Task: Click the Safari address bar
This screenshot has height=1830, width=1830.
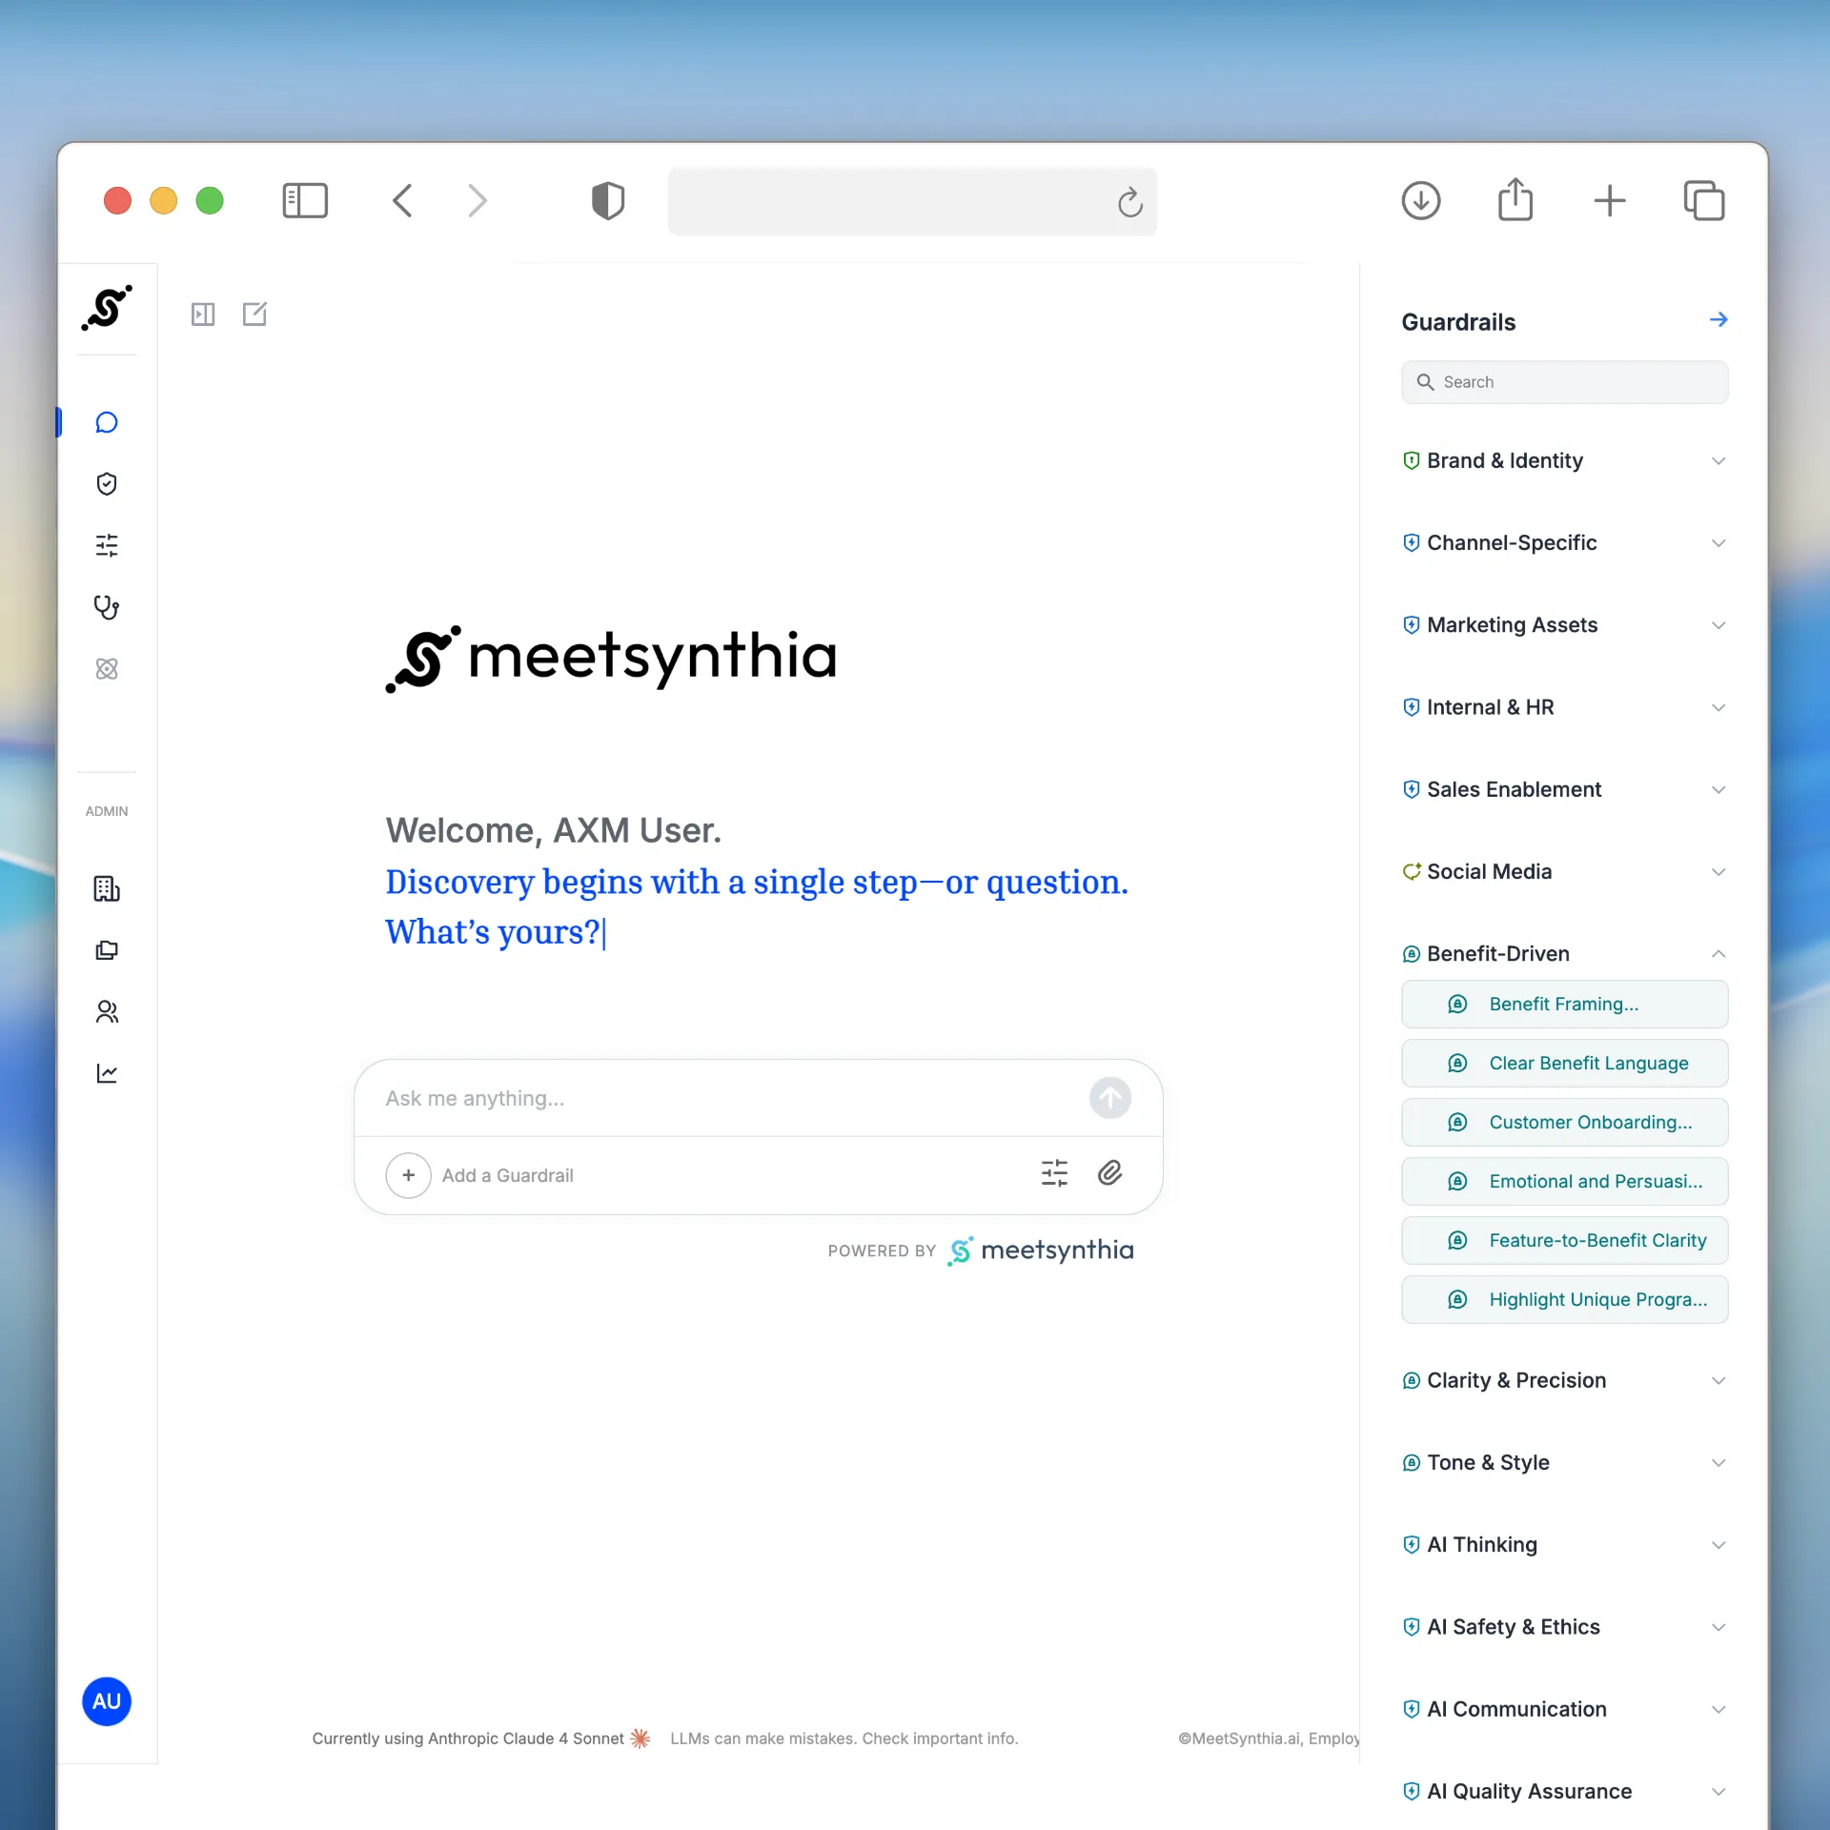Action: pyautogui.click(x=912, y=201)
